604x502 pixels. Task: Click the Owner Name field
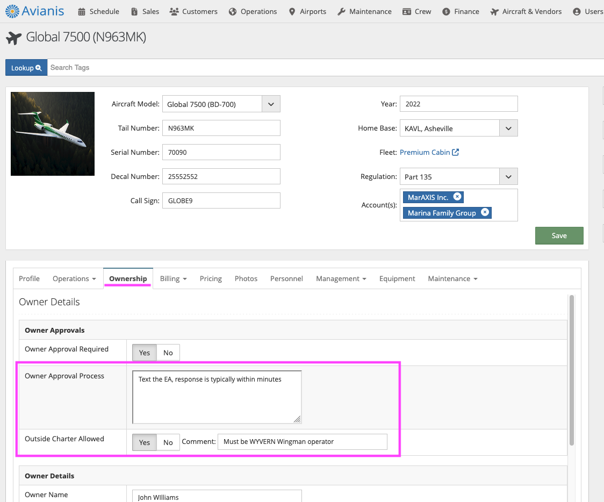click(x=217, y=496)
